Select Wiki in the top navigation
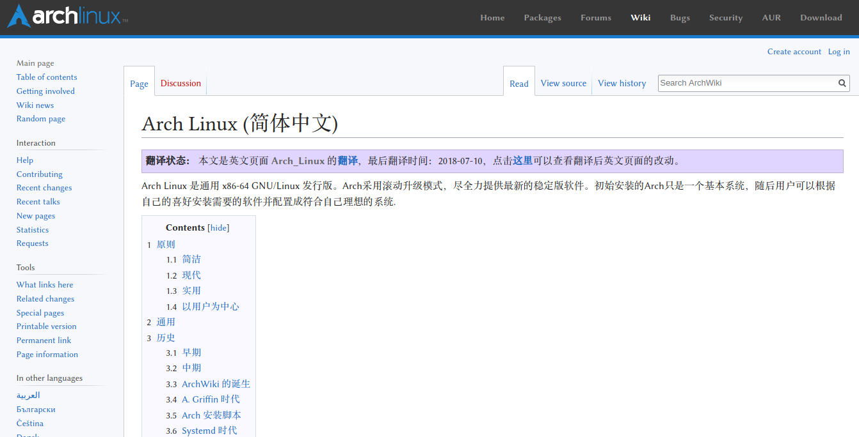Image resolution: width=859 pixels, height=437 pixels. point(640,17)
